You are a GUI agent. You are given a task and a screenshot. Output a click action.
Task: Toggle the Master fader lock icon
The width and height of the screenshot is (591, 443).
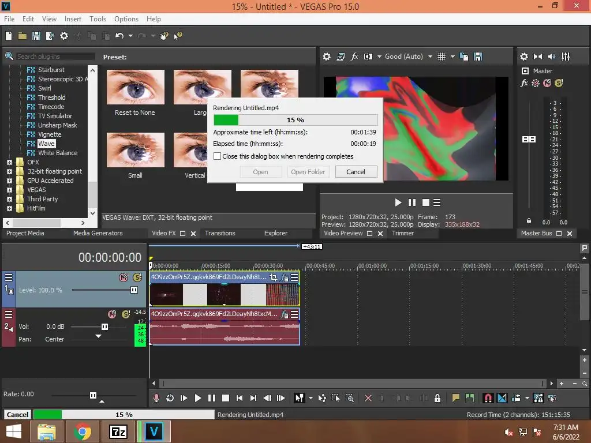529,221
